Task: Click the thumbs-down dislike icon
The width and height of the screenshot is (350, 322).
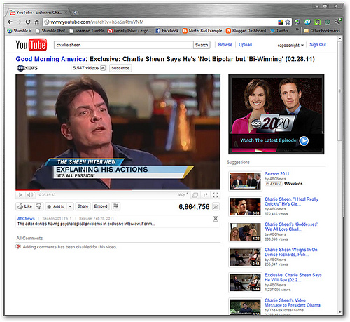Action: (x=38, y=206)
